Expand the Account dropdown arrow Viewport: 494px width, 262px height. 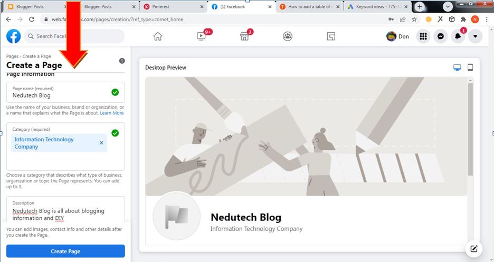(475, 36)
